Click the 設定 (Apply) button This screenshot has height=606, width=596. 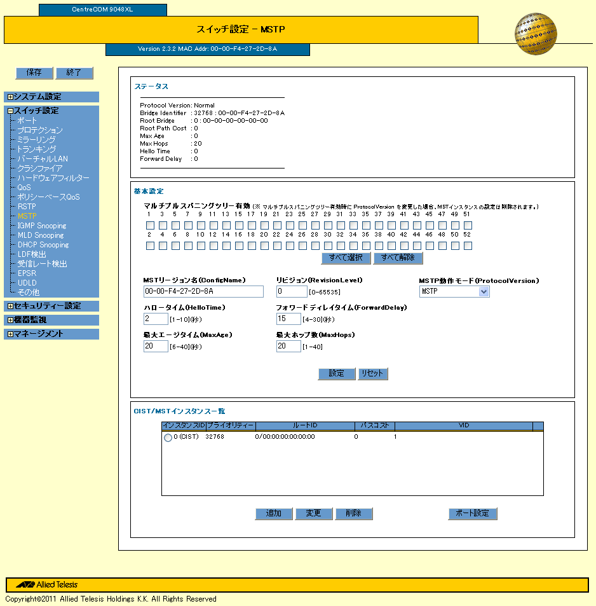[337, 374]
